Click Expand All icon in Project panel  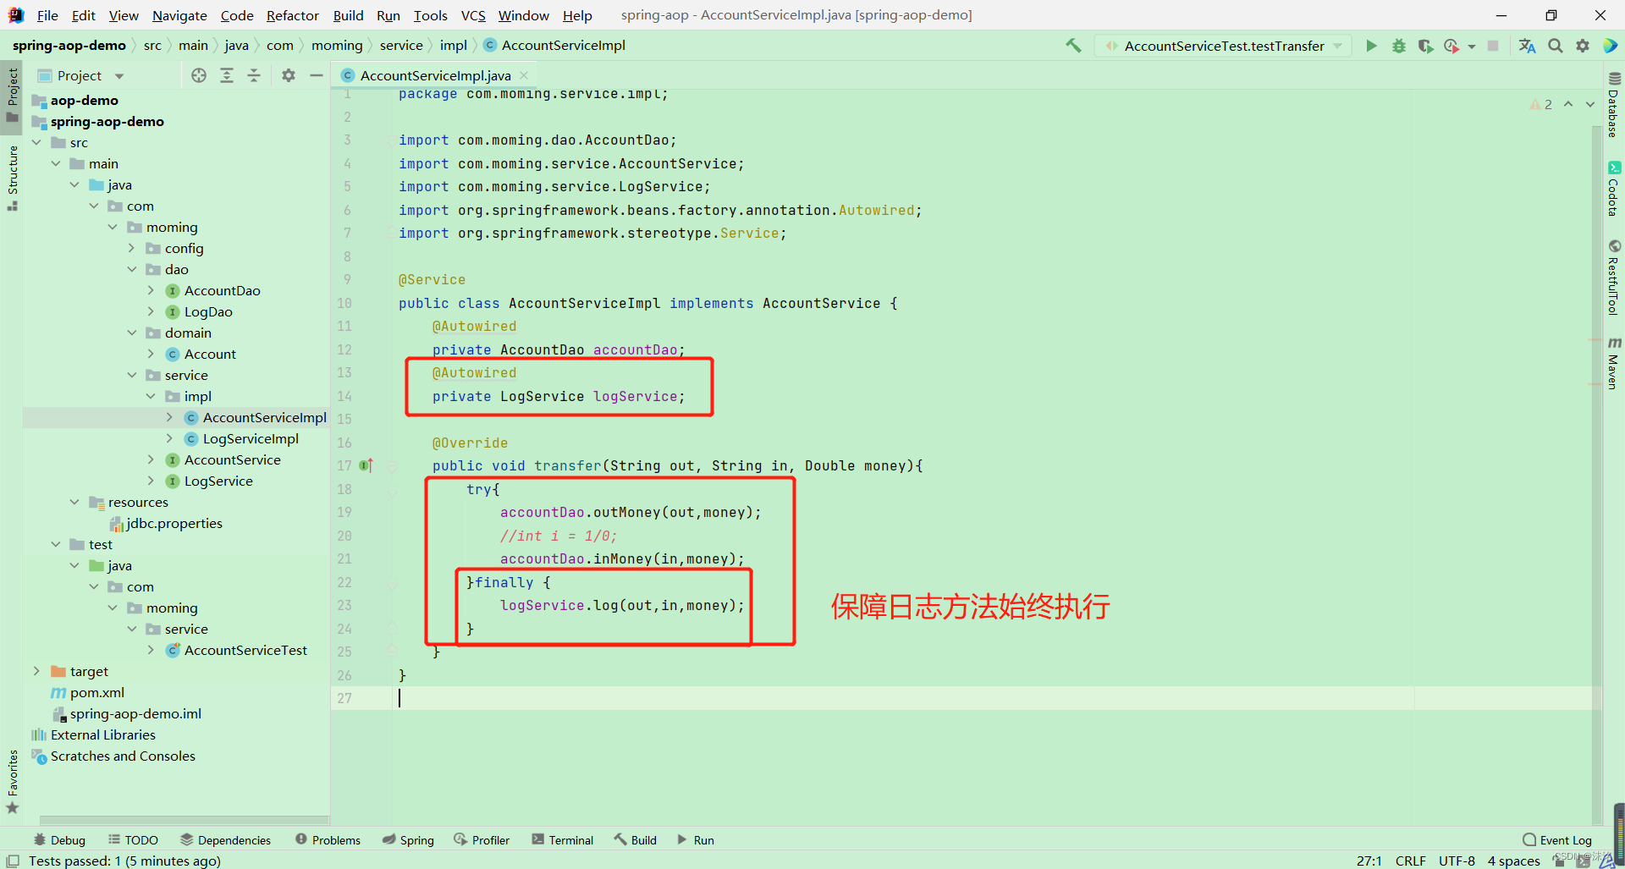click(x=227, y=75)
